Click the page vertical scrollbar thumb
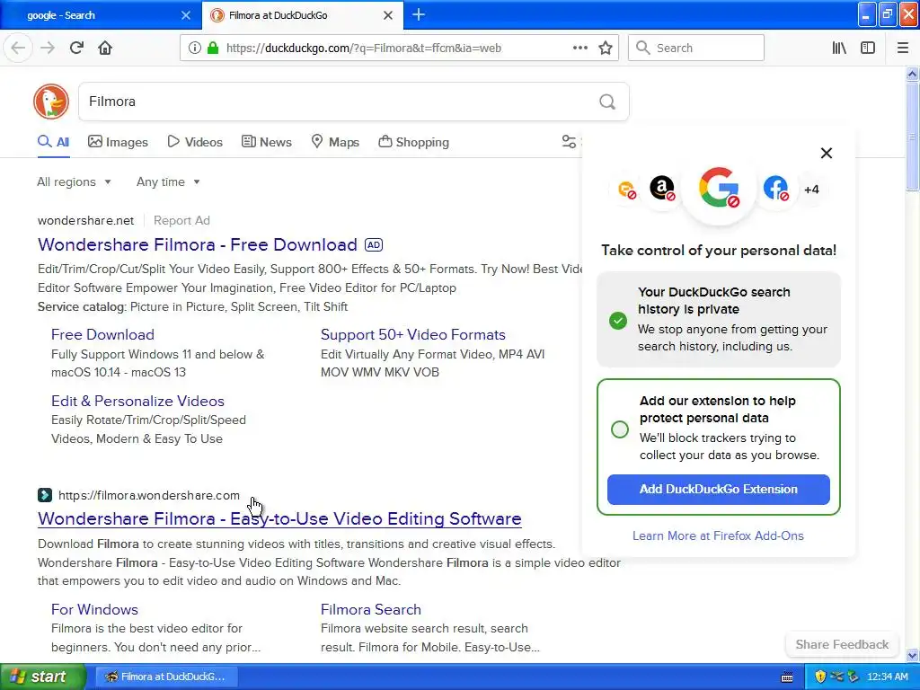Viewport: 920px width, 690px height. click(912, 137)
